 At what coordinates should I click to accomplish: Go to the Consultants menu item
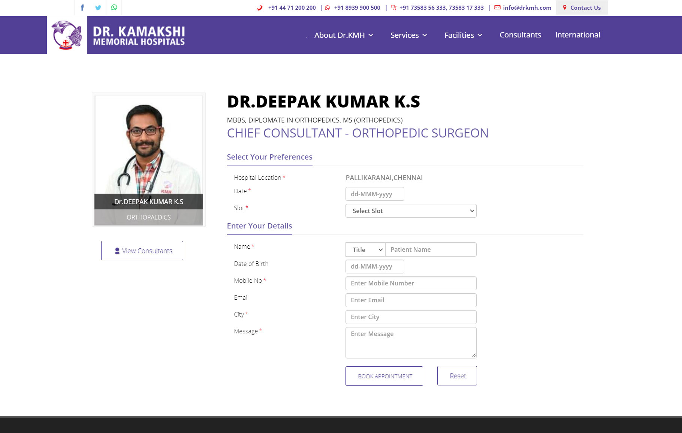pyautogui.click(x=520, y=35)
